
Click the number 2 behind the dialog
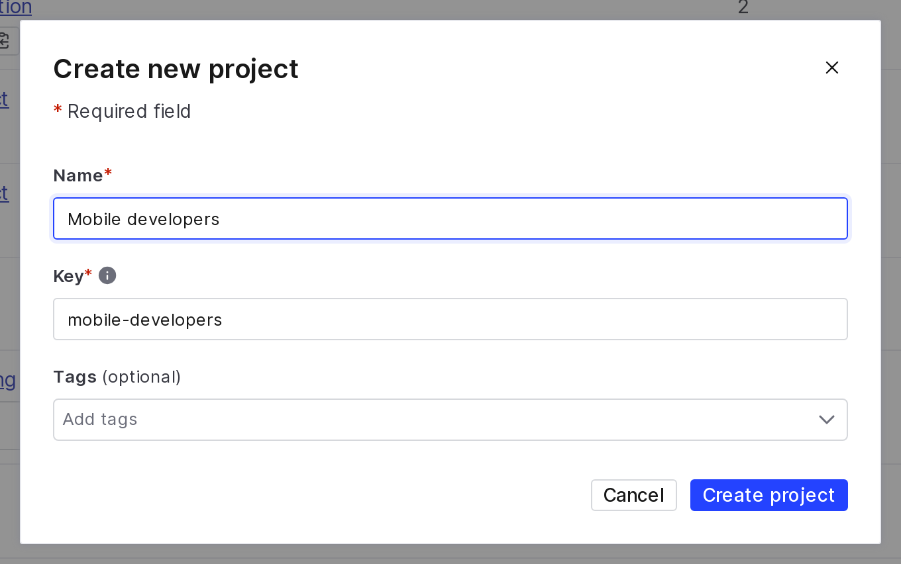coord(743,8)
